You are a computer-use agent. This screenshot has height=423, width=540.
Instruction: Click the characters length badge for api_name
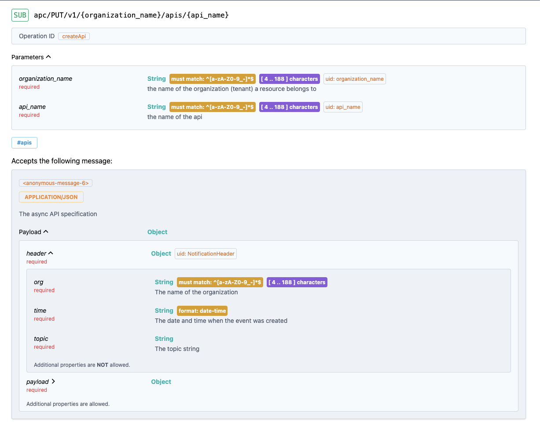tap(289, 107)
